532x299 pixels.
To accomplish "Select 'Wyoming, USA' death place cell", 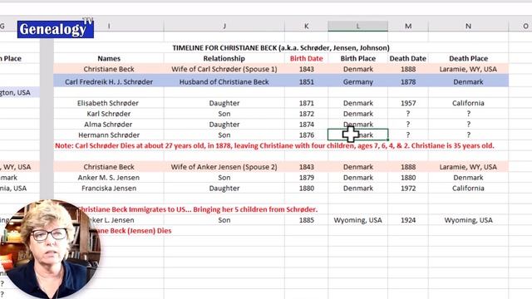I will click(468, 220).
